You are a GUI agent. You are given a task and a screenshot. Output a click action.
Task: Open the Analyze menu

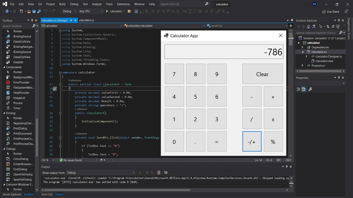pos(97,4)
